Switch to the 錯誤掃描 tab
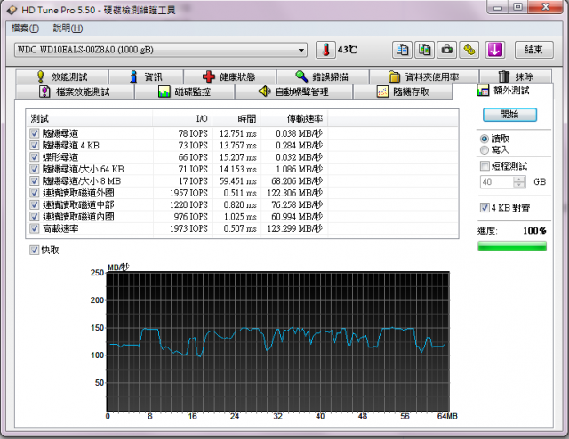The width and height of the screenshot is (569, 439). pos(323,76)
